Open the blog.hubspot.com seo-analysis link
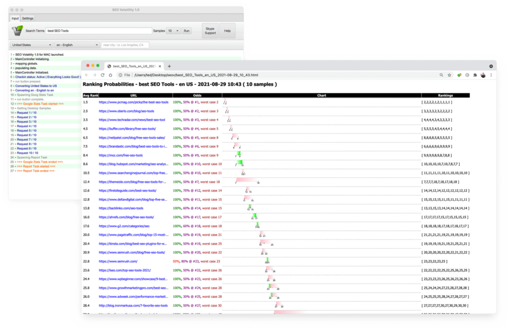The height and width of the screenshot is (328, 509). [133, 164]
